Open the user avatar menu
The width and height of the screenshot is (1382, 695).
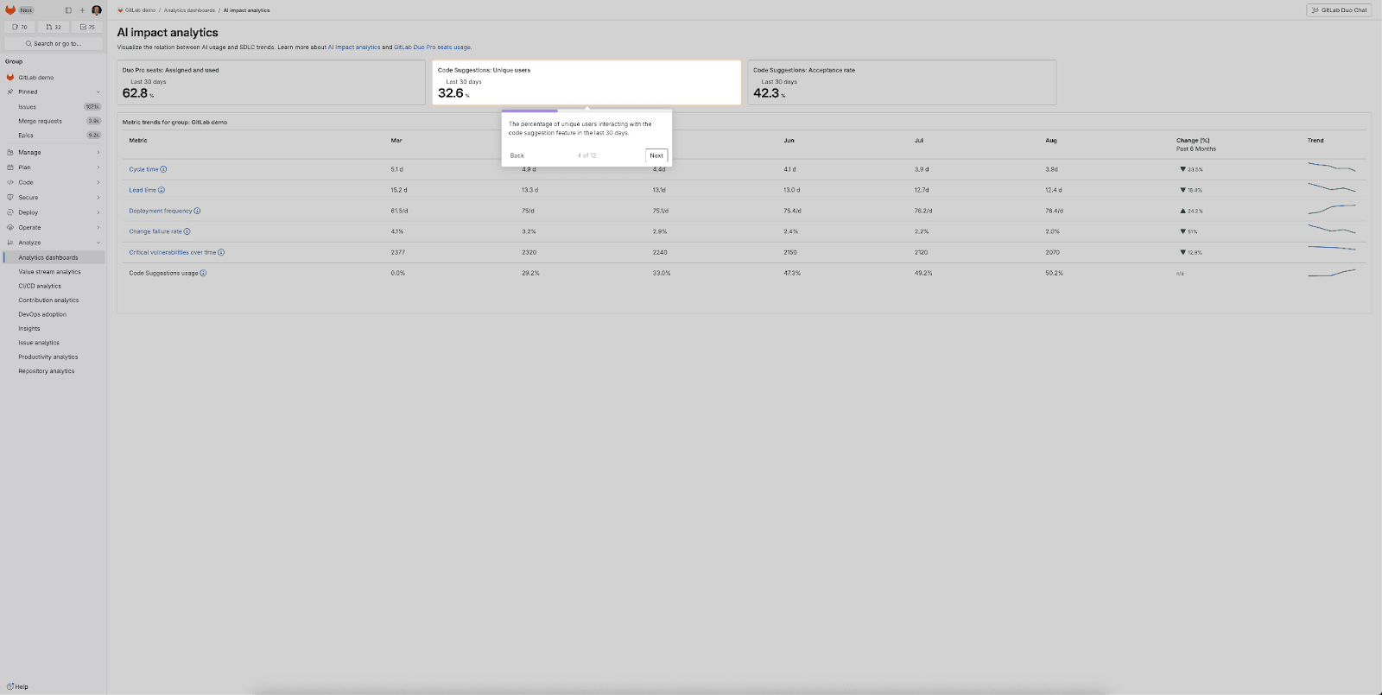point(97,10)
